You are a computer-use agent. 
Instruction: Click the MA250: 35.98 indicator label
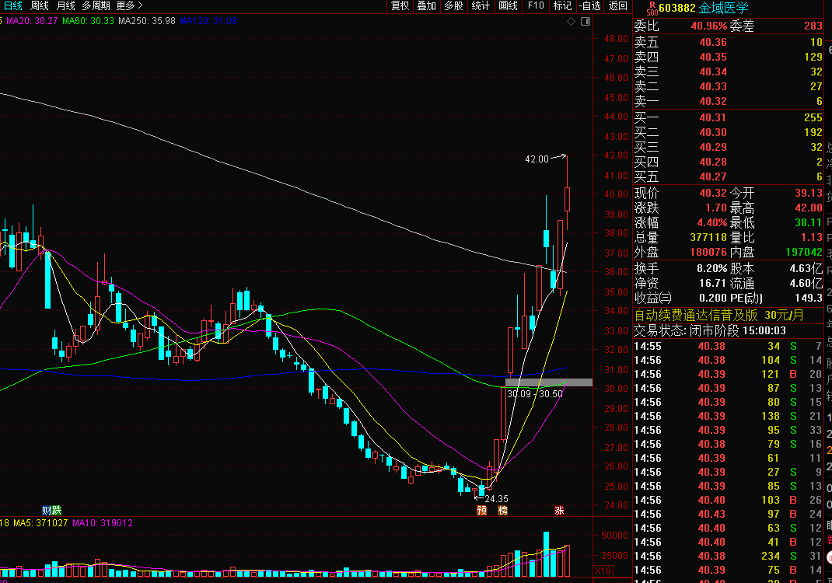(x=147, y=21)
